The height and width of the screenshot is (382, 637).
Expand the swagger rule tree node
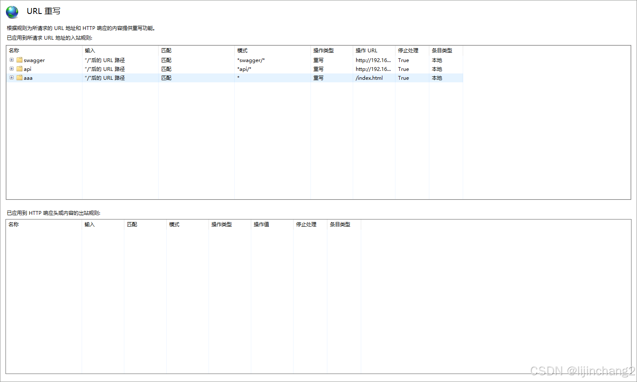coord(12,60)
